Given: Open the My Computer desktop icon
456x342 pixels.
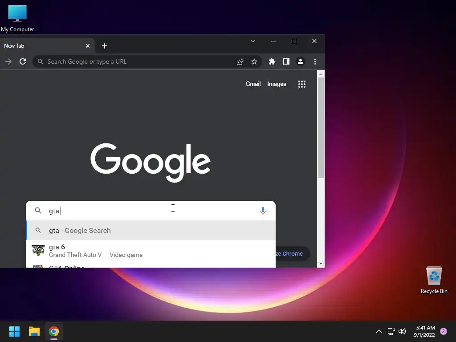Looking at the screenshot, I should pyautogui.click(x=17, y=18).
